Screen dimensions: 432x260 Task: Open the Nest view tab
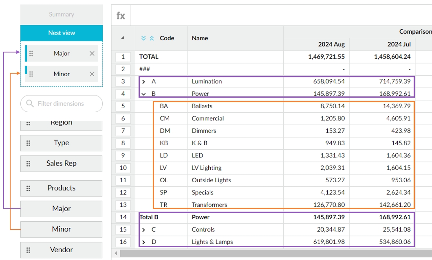[62, 33]
